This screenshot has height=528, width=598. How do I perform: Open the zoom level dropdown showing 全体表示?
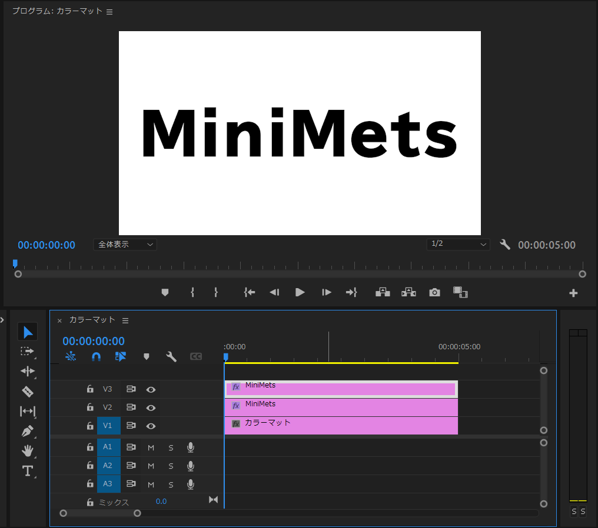[125, 245]
